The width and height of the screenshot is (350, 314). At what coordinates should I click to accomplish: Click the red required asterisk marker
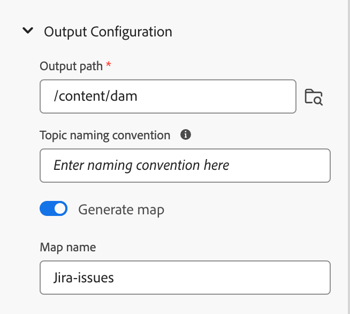tap(109, 65)
